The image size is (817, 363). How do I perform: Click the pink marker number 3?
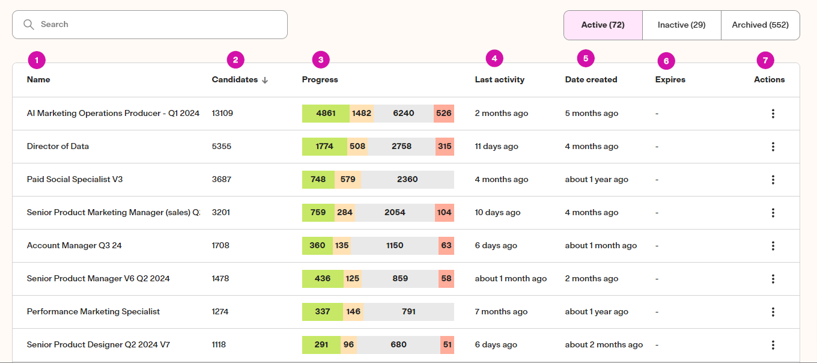pos(321,59)
